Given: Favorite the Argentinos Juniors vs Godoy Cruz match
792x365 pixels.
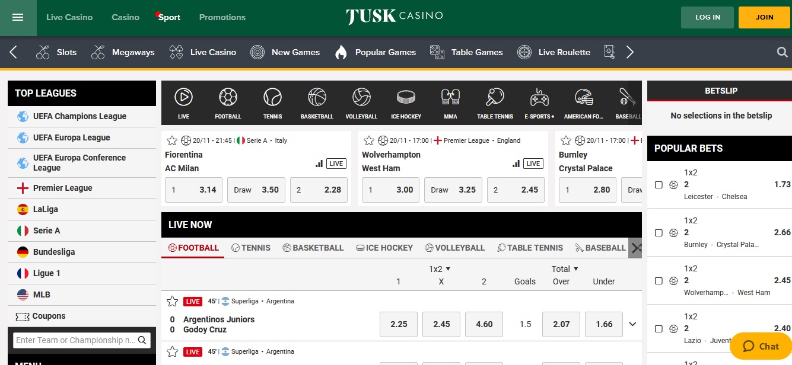Looking at the screenshot, I should (173, 301).
